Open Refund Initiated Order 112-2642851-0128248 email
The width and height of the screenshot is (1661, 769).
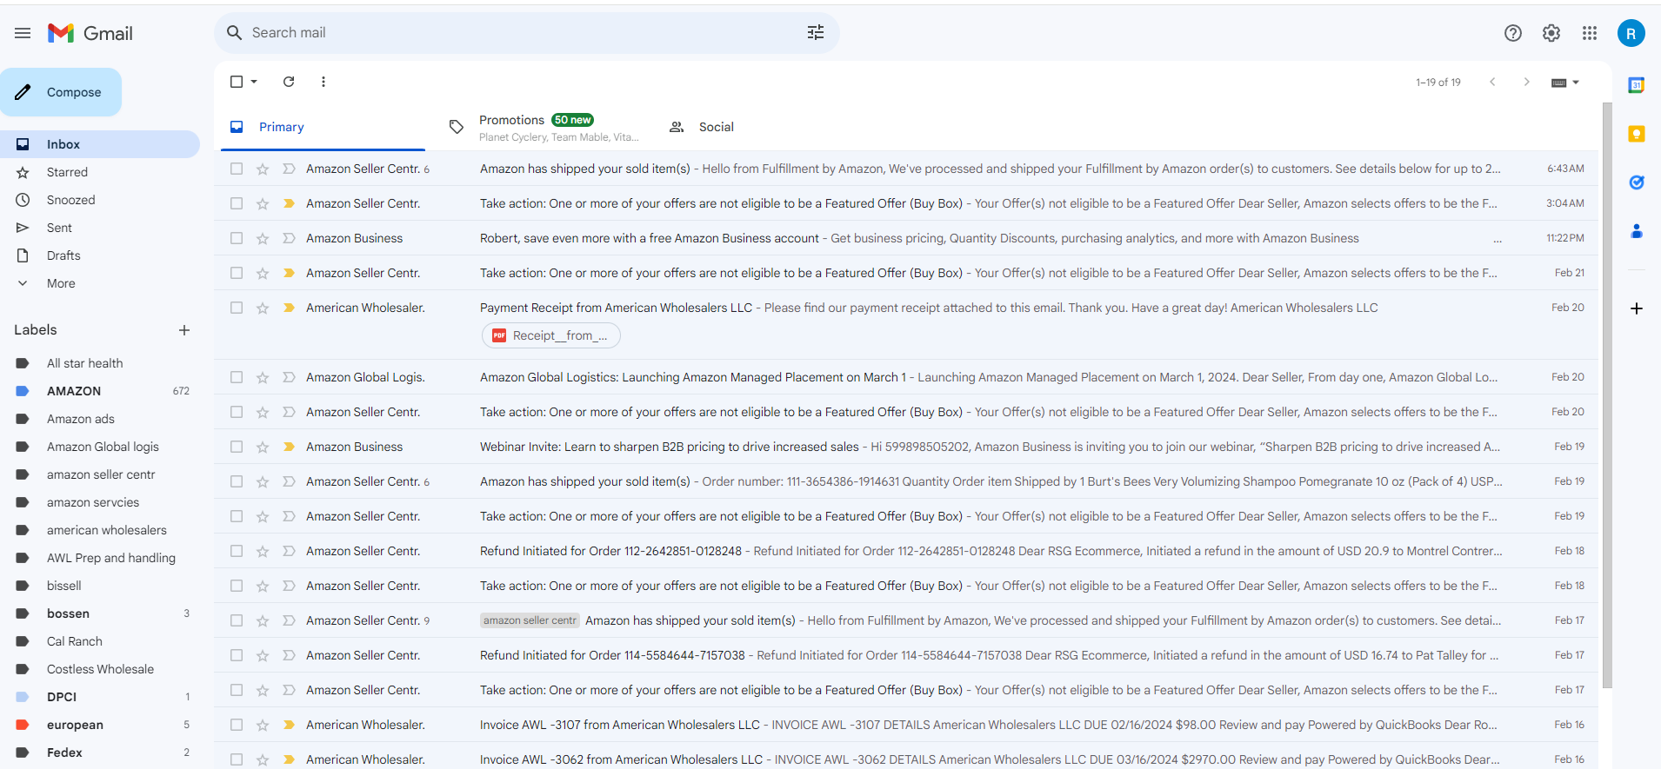906,551
